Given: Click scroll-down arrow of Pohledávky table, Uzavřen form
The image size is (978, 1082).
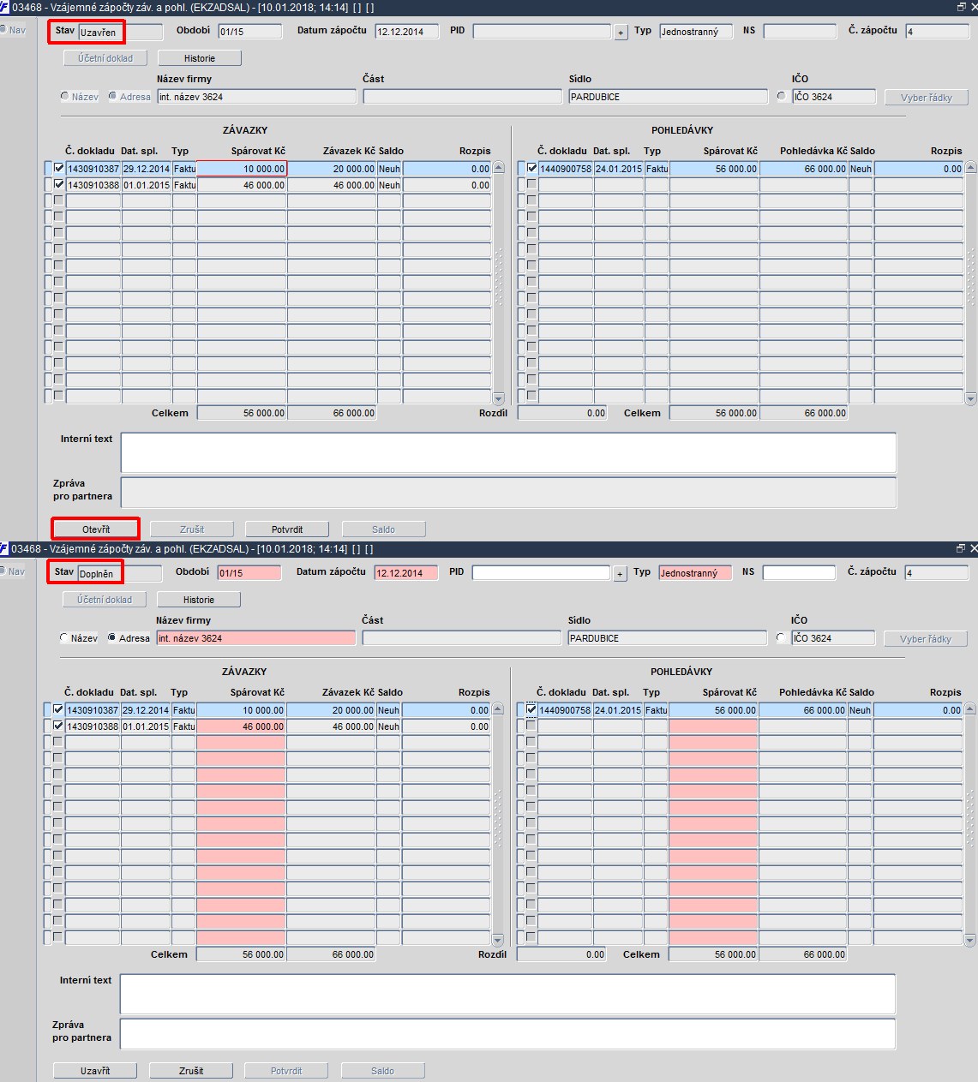Looking at the screenshot, I should coord(971,398).
